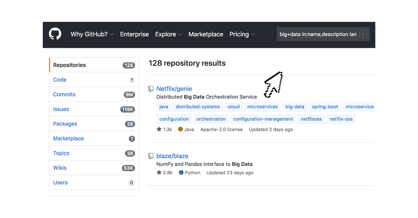Show Commits search results
The width and height of the screenshot is (418, 218).
(x=94, y=94)
